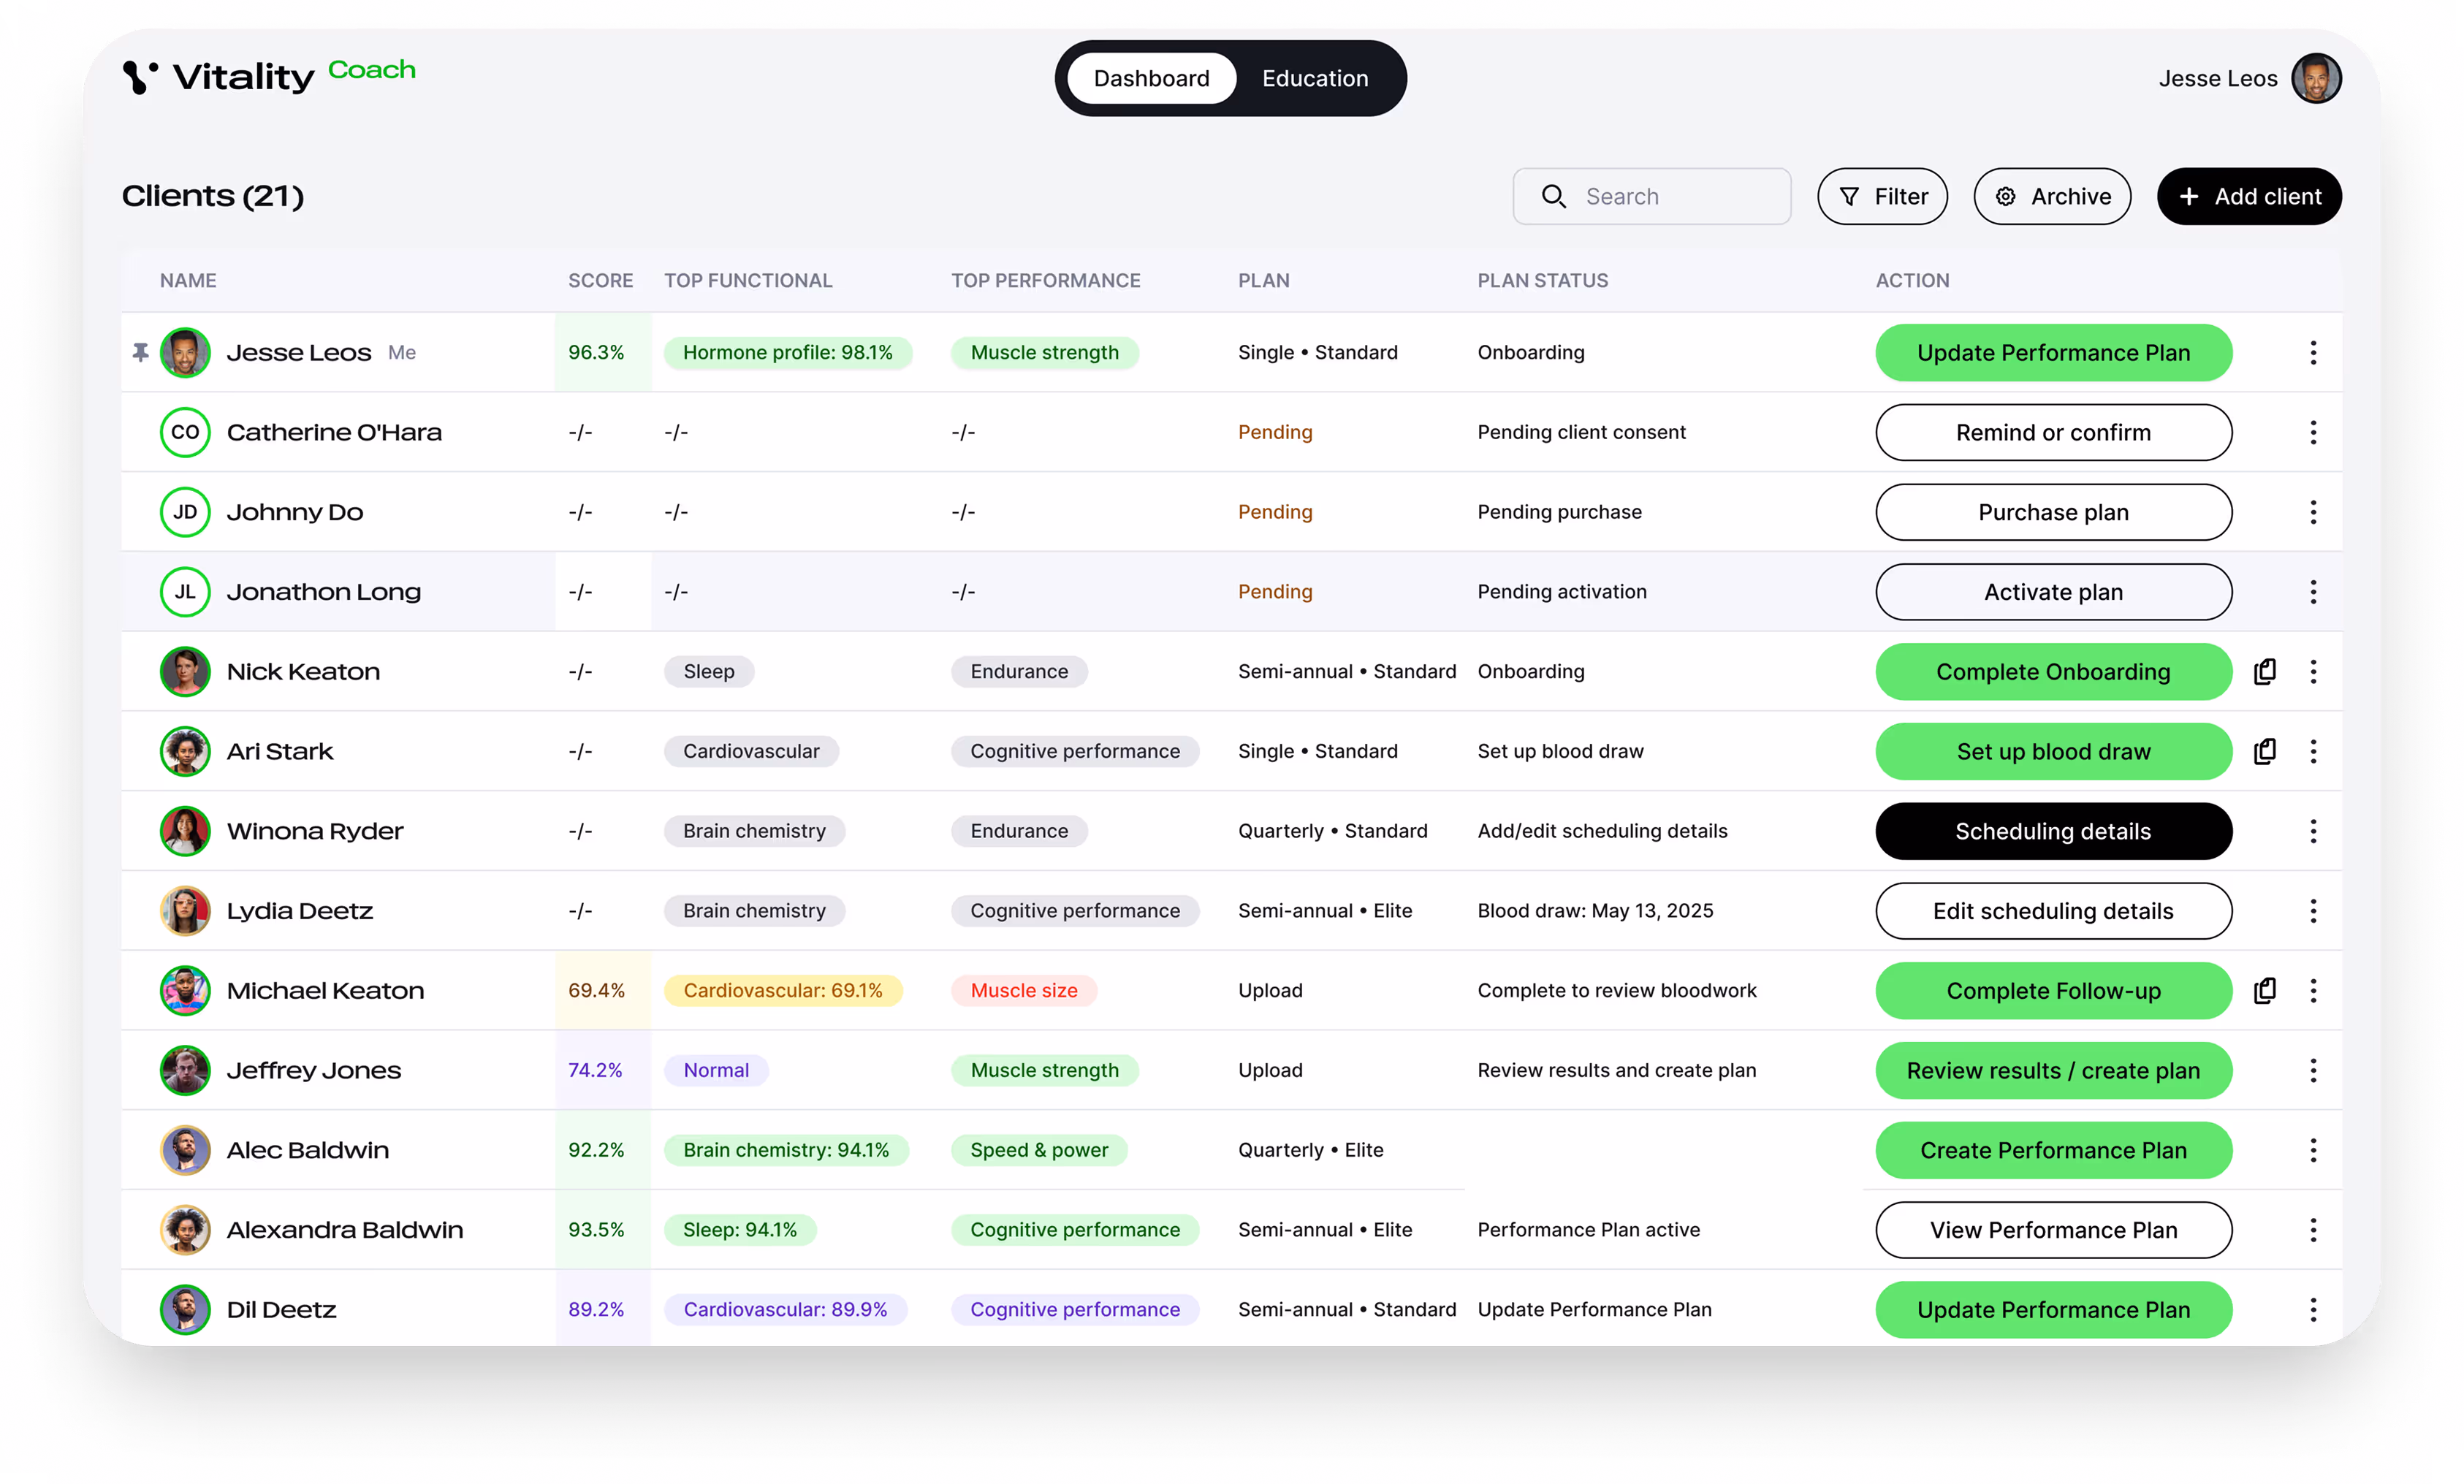The height and width of the screenshot is (1484, 2464).
Task: Open Jeffrey Jones client name
Action: pyautogui.click(x=313, y=1070)
